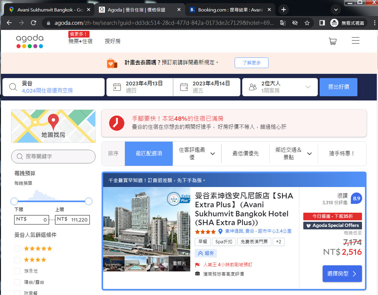Viewport: 378px width, 295px height.
Task: Select 最匹配選項 sort tab
Action: click(149, 153)
